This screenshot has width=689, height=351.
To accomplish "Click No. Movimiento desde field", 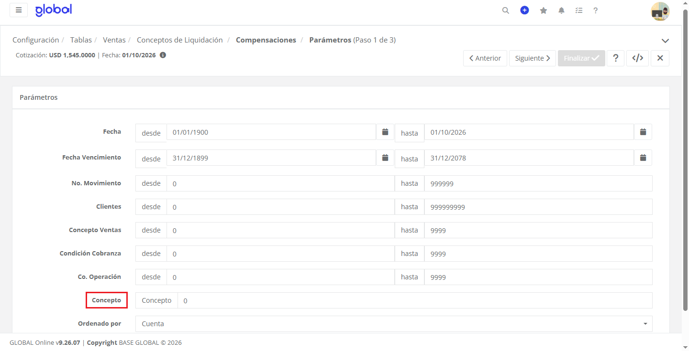I will (x=280, y=183).
